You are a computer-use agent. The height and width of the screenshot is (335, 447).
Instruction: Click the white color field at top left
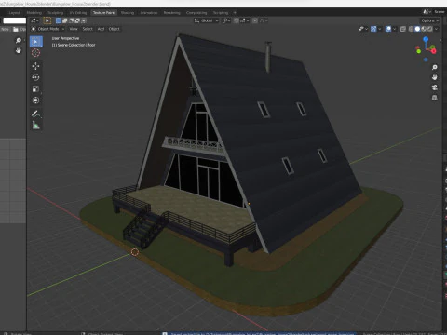(14, 20)
